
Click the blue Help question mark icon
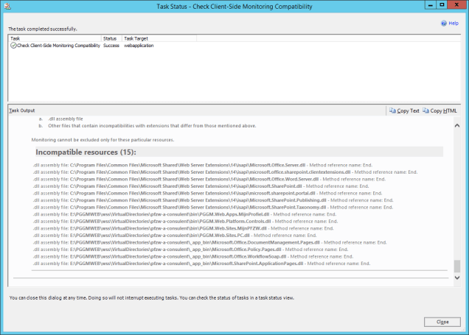[444, 24]
